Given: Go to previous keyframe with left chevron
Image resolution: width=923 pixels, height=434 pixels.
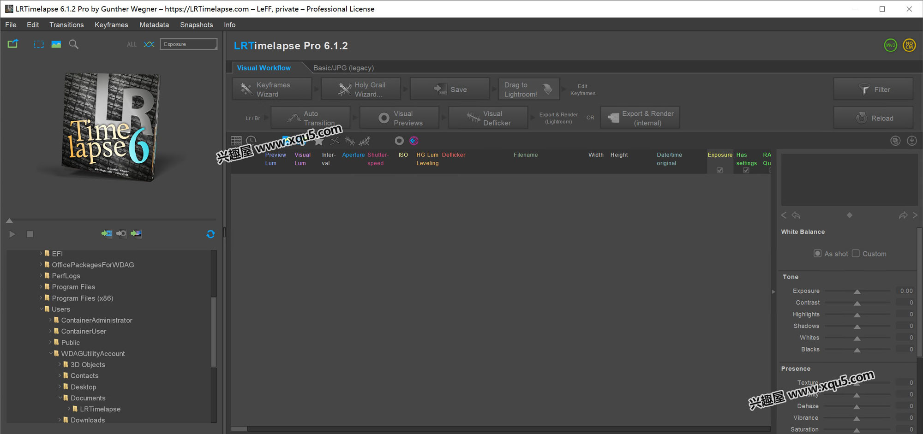Looking at the screenshot, I should point(784,215).
